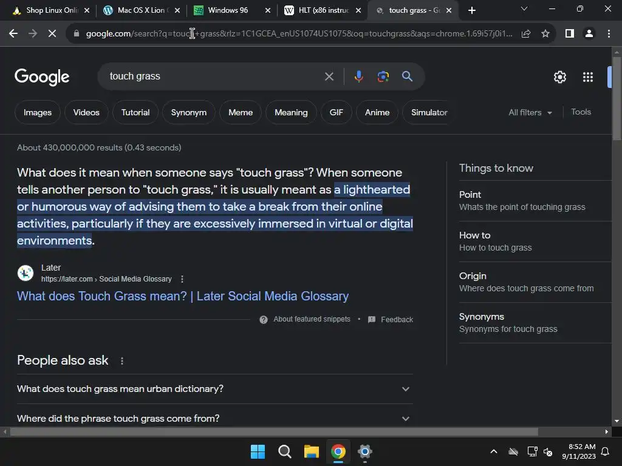Open Chrome three-dot menu

click(x=609, y=34)
